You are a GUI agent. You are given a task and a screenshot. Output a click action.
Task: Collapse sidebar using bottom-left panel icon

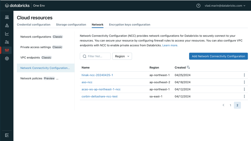(x=7, y=135)
